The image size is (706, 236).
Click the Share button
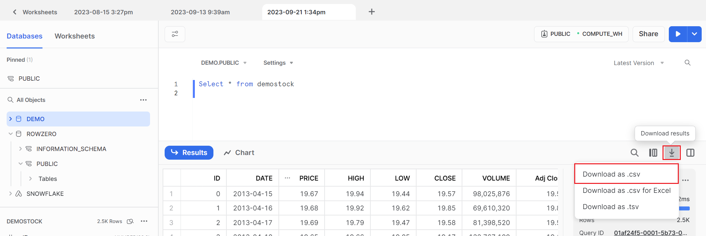(648, 34)
